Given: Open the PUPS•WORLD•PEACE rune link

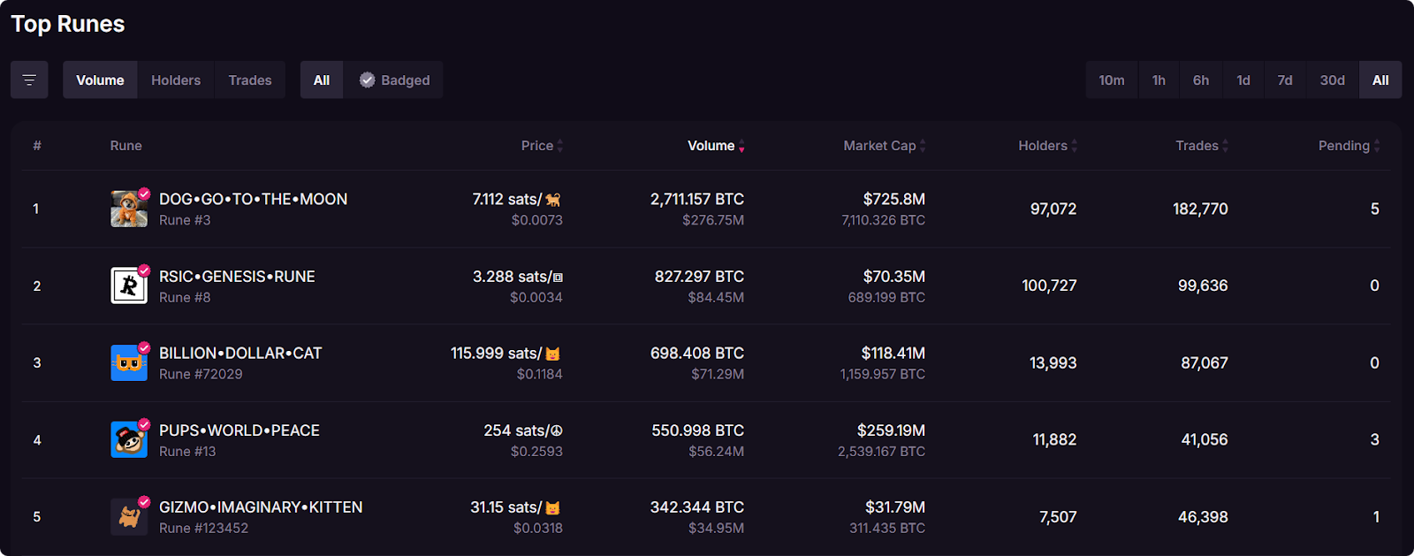Looking at the screenshot, I should (239, 430).
